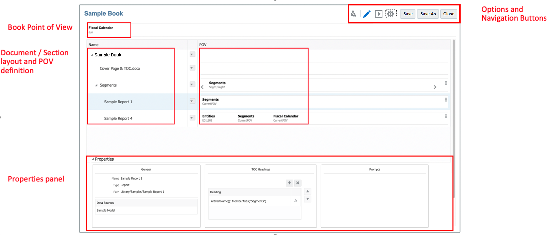This screenshot has height=235, width=549.
Task: Select Sample Report 1 in tree
Action: (118, 102)
